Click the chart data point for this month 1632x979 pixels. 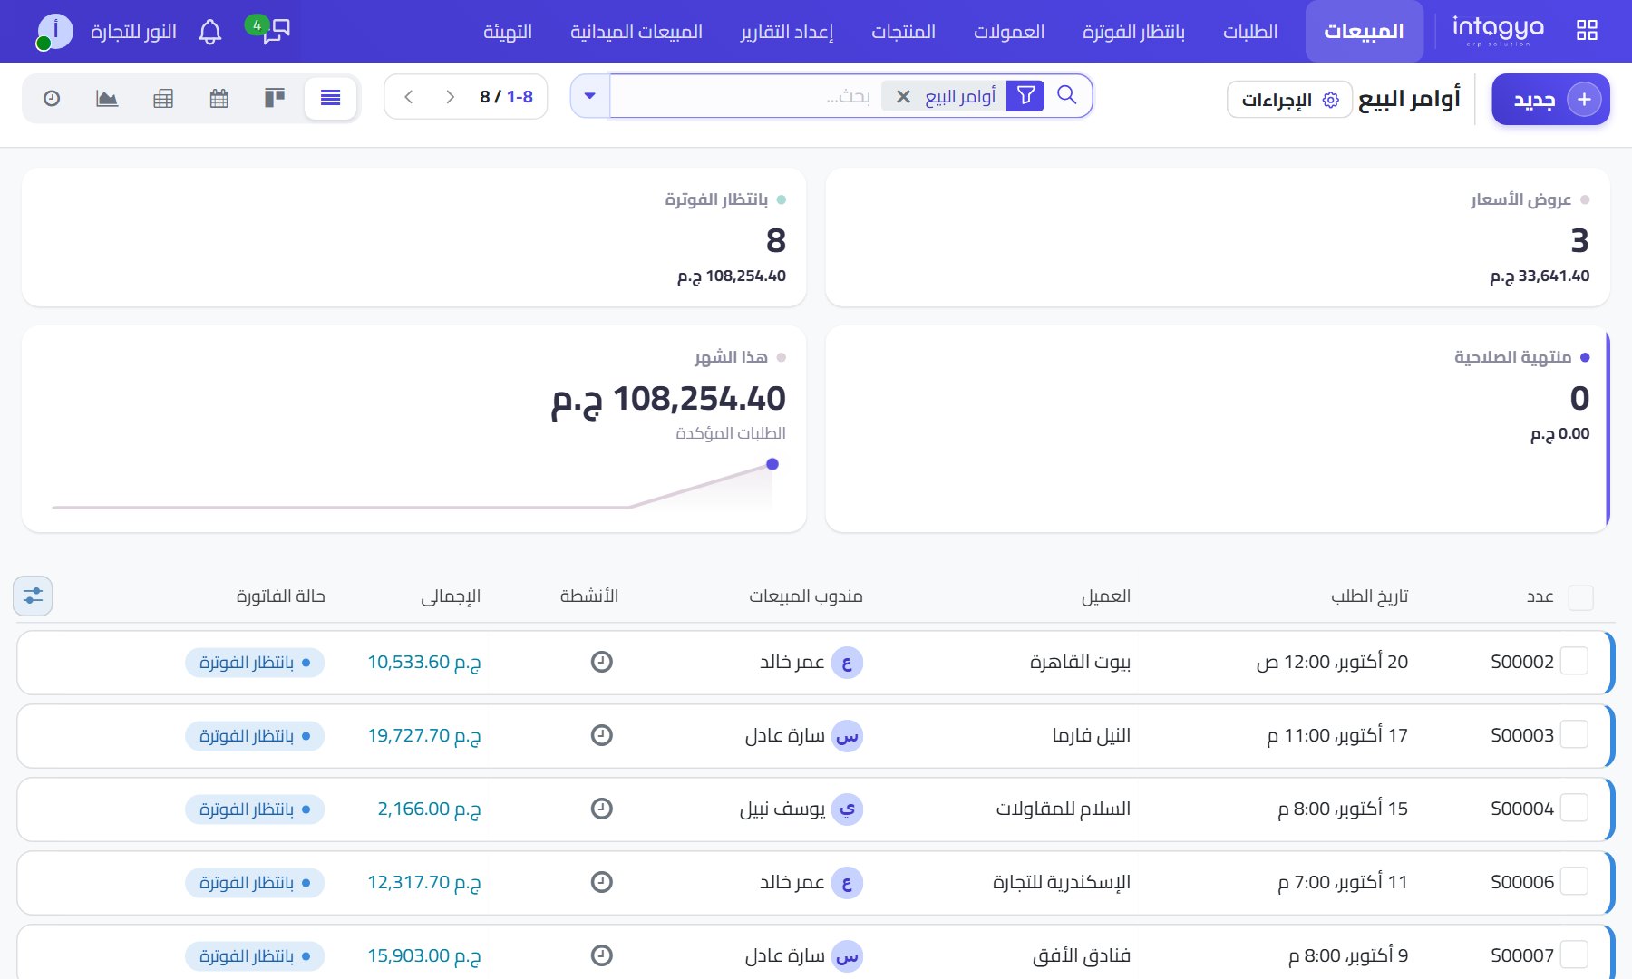(x=772, y=464)
